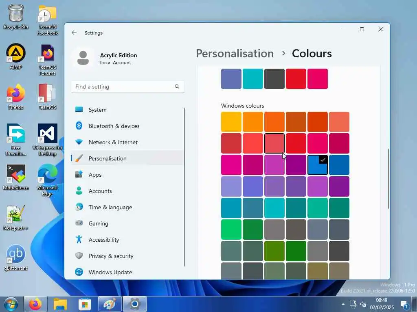The width and height of the screenshot is (417, 312).
Task: Open Firefox from the taskbar
Action: [x=35, y=304]
